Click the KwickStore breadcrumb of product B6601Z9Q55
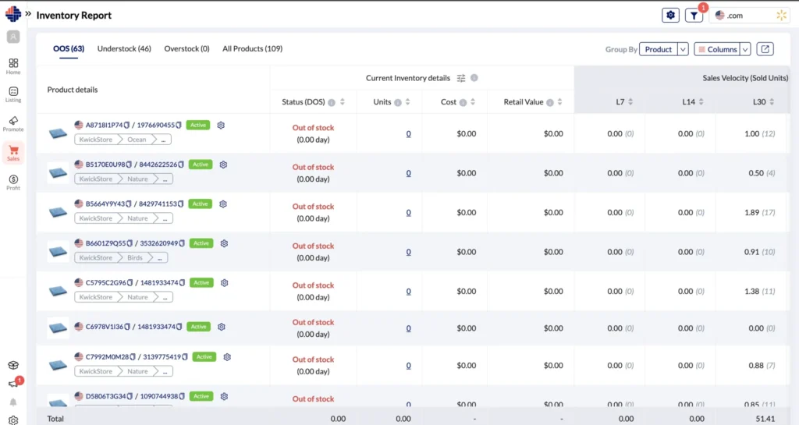The width and height of the screenshot is (799, 425). click(x=96, y=257)
